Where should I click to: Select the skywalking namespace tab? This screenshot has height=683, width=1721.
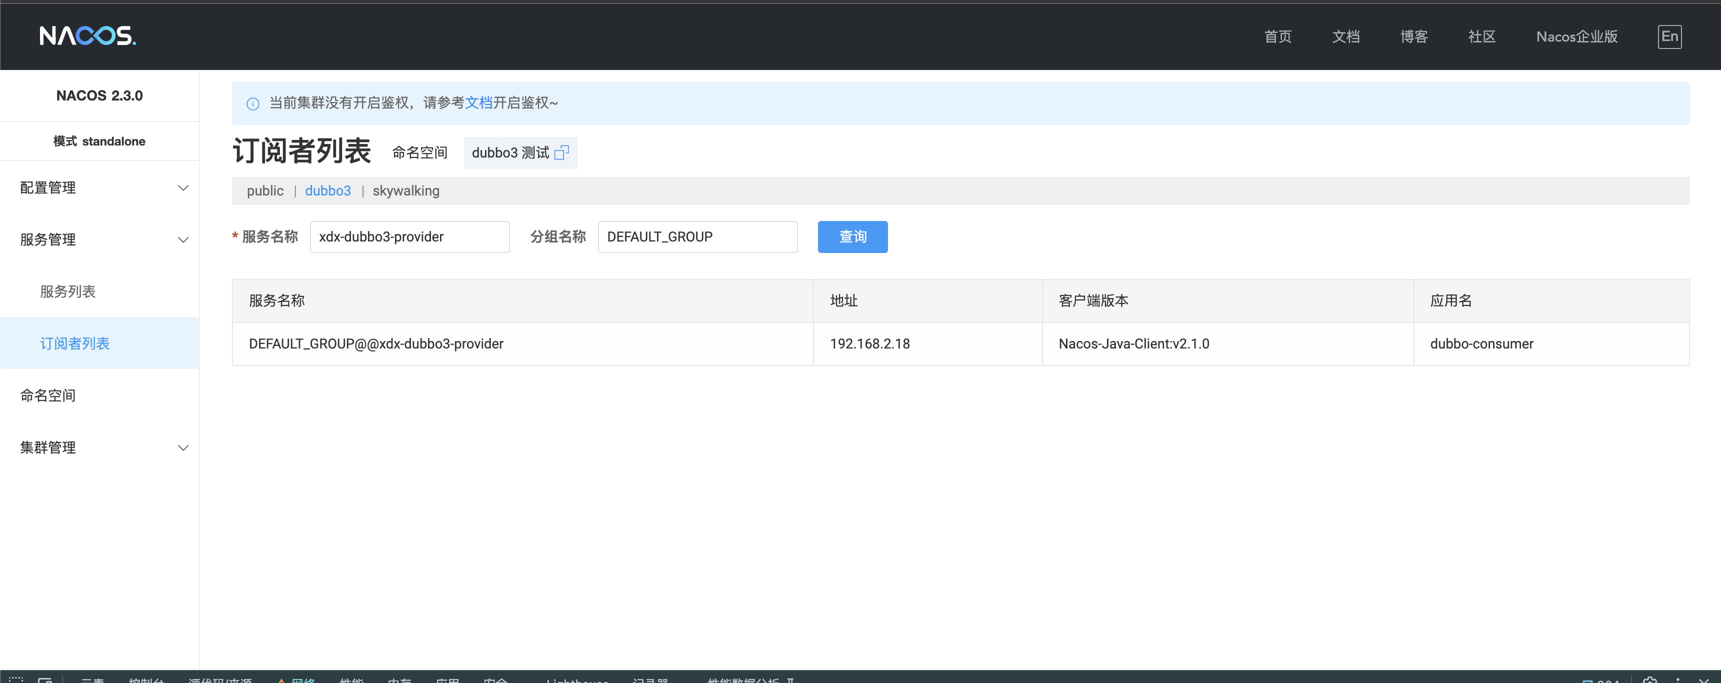405,191
